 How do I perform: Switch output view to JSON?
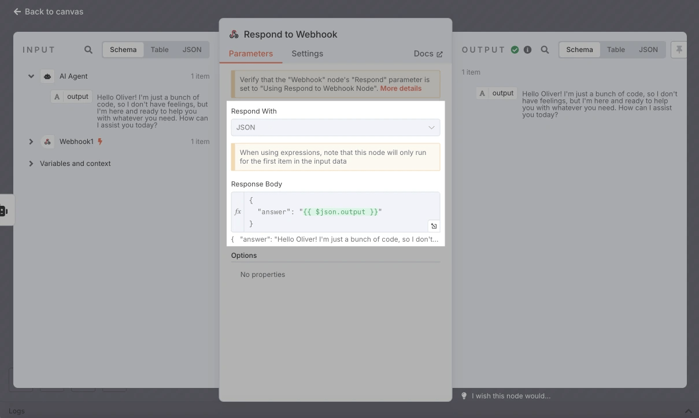tap(648, 50)
